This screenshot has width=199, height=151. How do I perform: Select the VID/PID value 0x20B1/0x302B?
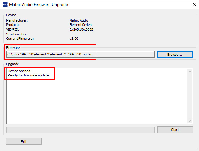81,29
